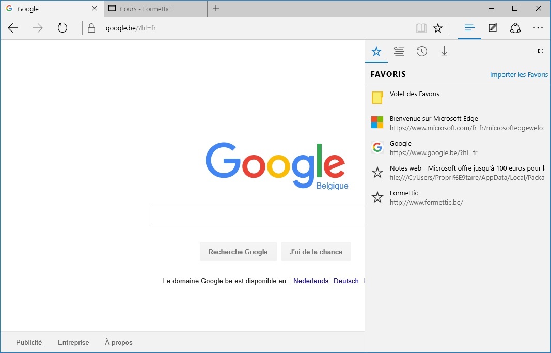
Task: Open the Notes web favorite entry
Action: coord(458,173)
